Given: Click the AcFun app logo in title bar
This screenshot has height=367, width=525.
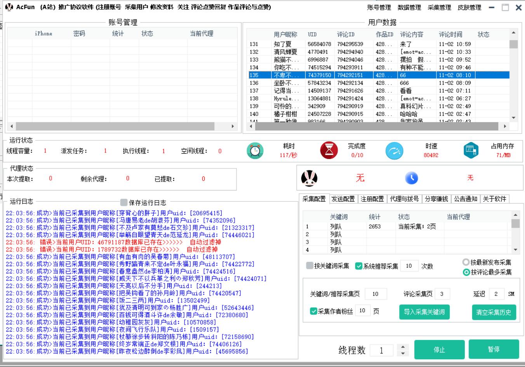Looking at the screenshot, I should pyautogui.click(x=9, y=7).
